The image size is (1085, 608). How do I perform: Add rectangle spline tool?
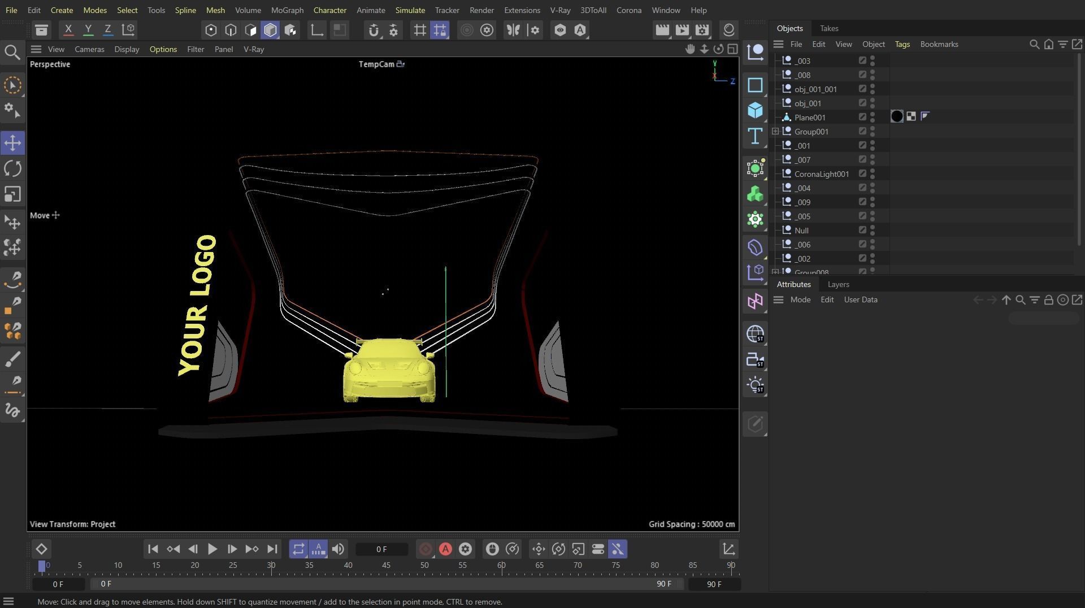pyautogui.click(x=756, y=85)
